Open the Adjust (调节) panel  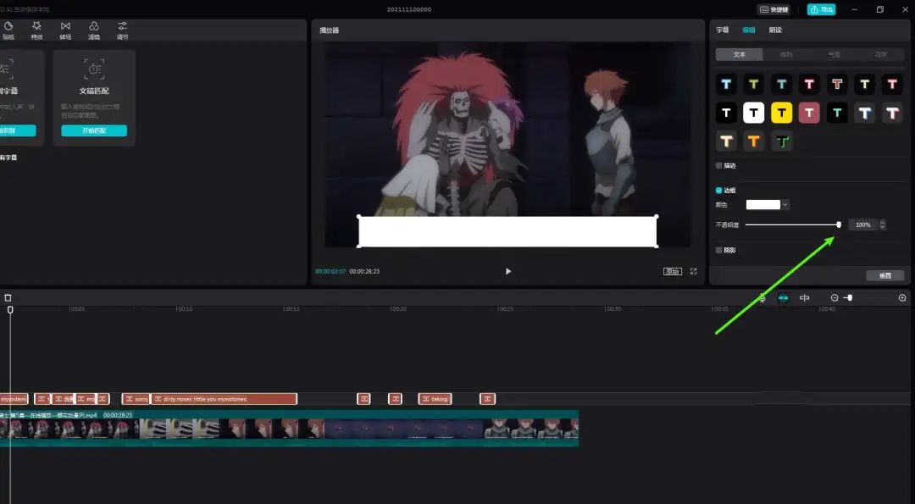pos(122,30)
